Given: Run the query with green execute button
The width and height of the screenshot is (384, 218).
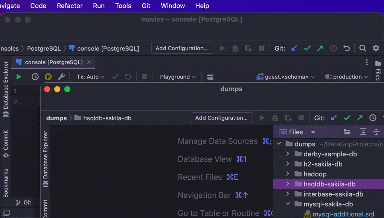Looking at the screenshot, I should click(x=19, y=77).
